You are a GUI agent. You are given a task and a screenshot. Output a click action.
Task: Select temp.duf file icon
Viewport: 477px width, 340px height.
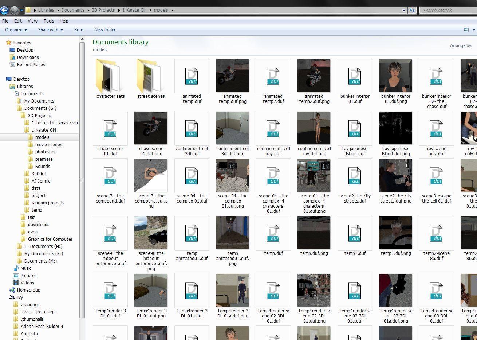click(x=273, y=233)
